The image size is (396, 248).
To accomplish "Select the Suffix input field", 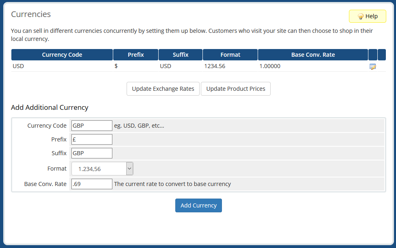I will (92, 153).
